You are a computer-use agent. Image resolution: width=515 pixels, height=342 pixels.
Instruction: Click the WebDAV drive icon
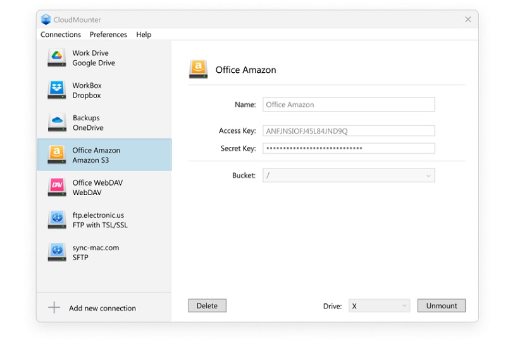[x=57, y=187]
